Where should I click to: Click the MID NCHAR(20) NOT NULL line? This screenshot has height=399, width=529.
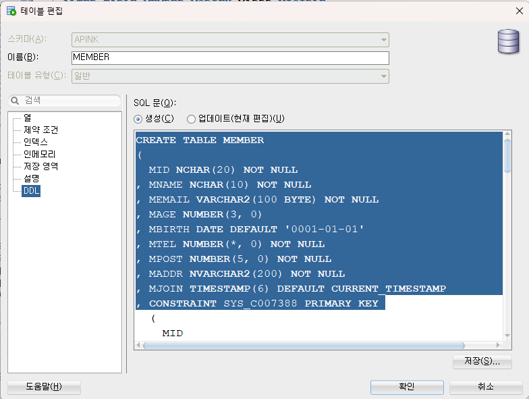click(x=223, y=170)
